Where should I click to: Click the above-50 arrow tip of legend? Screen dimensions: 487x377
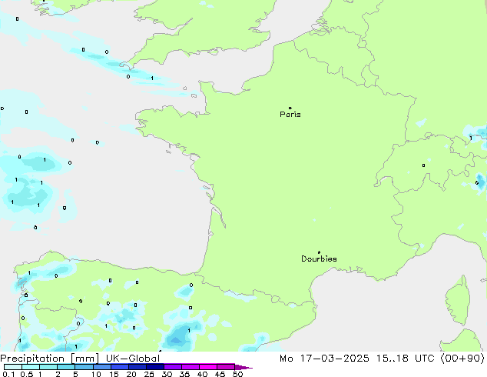(243, 368)
